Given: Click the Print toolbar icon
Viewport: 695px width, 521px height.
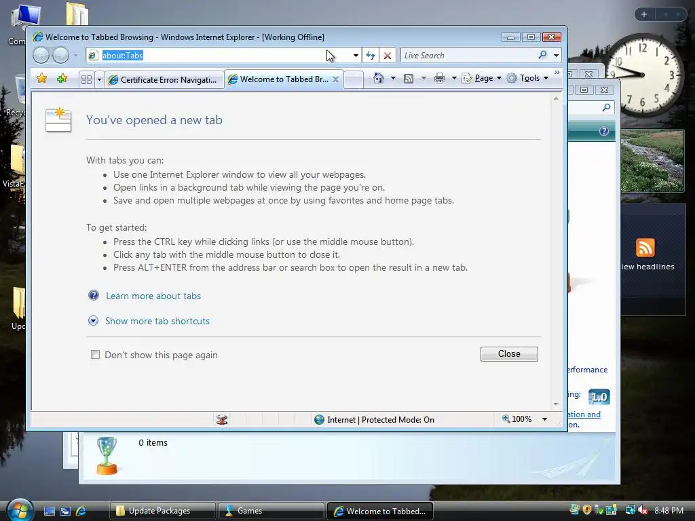Looking at the screenshot, I should [x=440, y=79].
